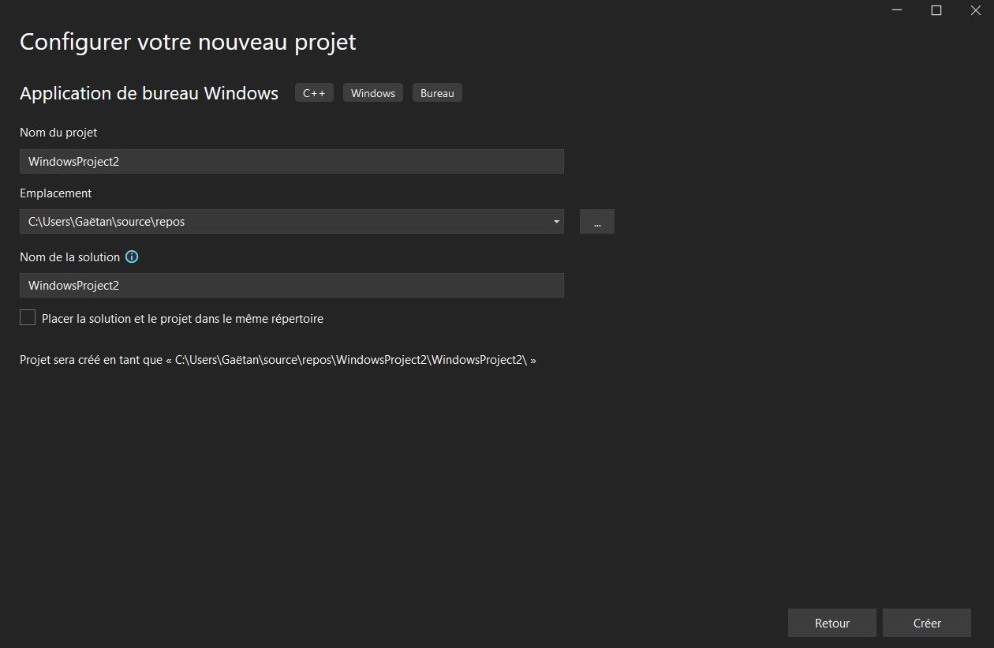Screen dimensions: 994x648
Task: Minimize the dialog window
Action: click(898, 10)
